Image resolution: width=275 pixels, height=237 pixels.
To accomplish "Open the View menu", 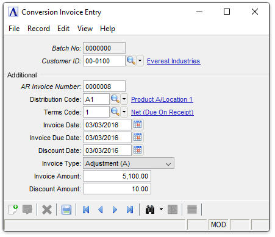I will pos(85,29).
